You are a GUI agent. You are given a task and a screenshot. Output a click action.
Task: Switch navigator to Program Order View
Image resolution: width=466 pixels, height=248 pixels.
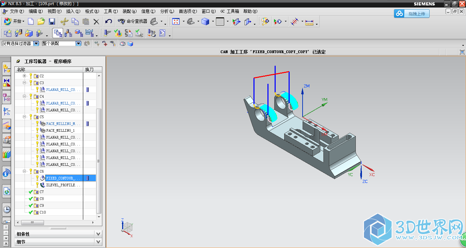(58, 33)
